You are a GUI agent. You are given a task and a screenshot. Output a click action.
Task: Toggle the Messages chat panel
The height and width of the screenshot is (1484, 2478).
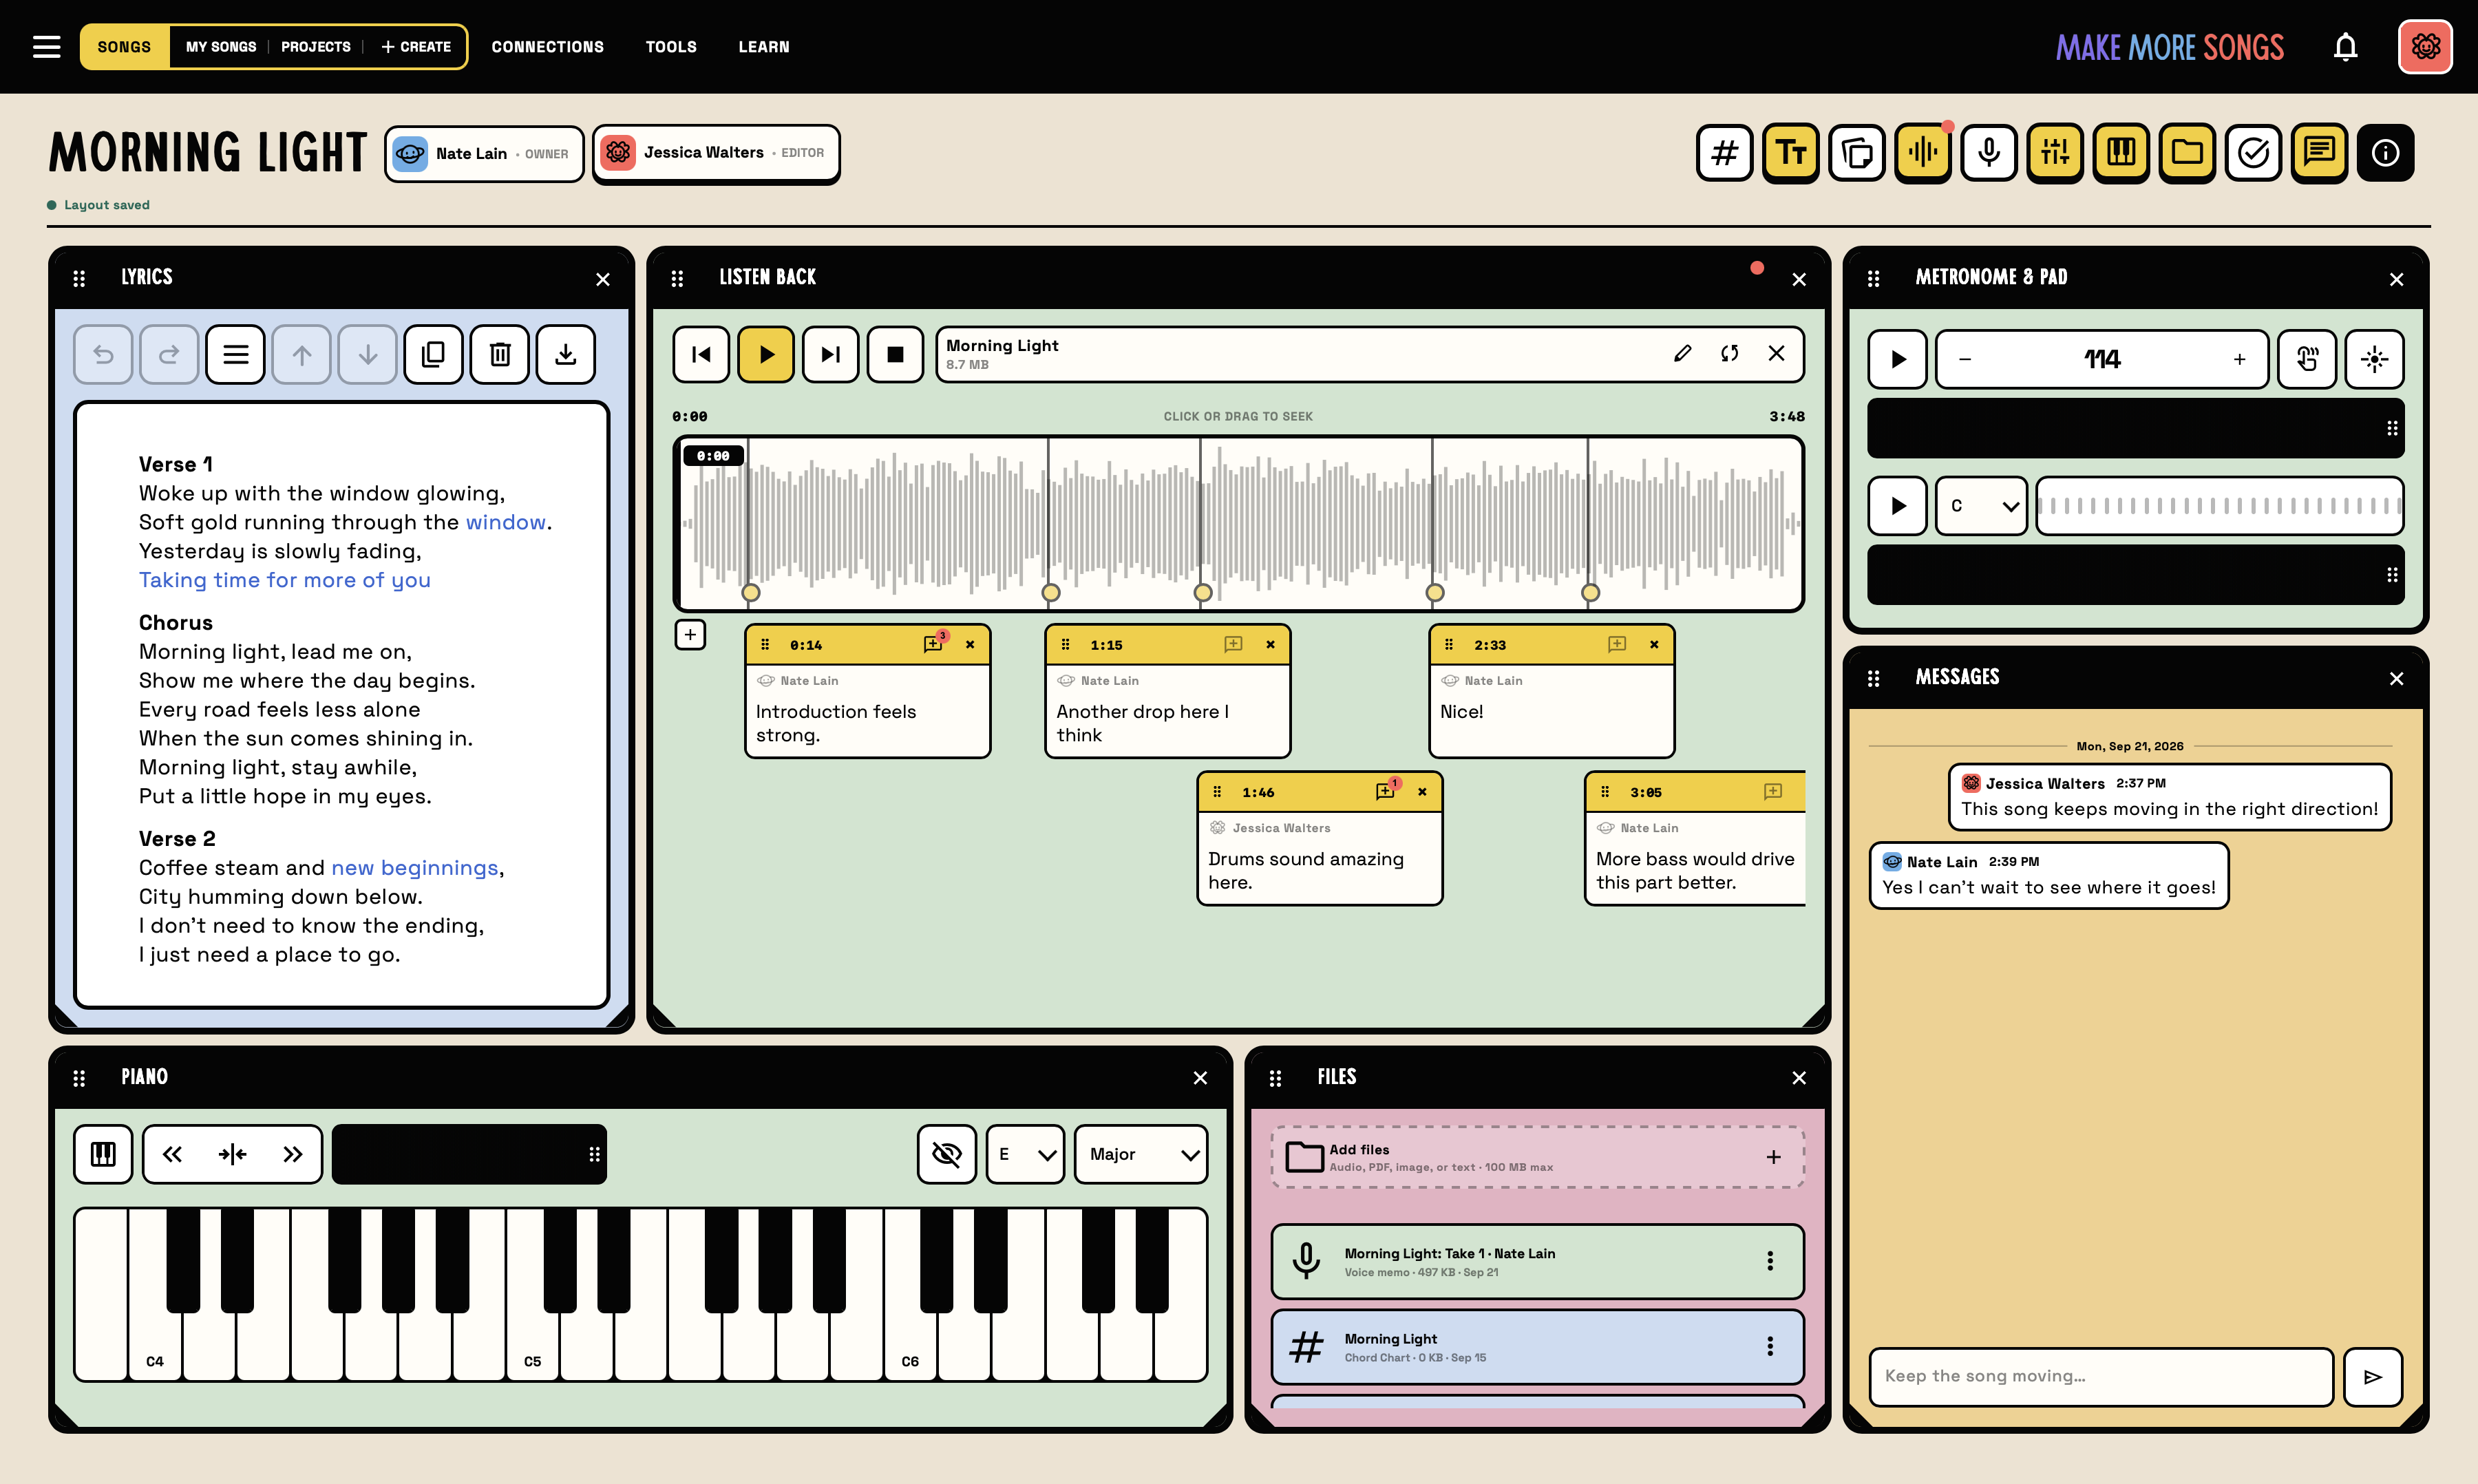pyautogui.click(x=2318, y=153)
